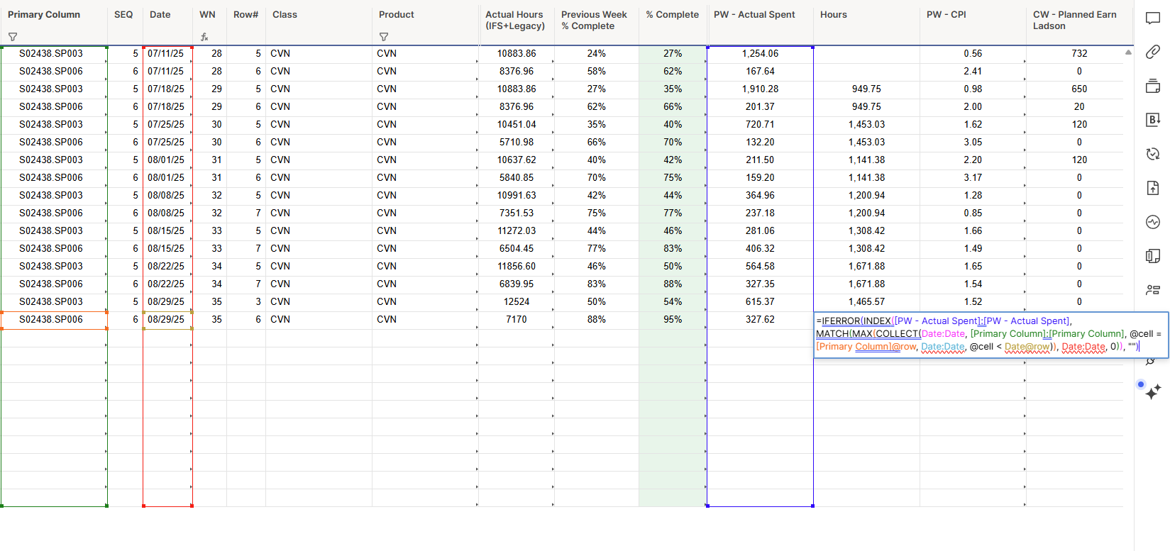Click Actual Hours cell 10883.86 in first row

(x=517, y=54)
